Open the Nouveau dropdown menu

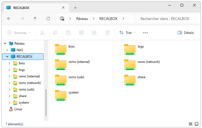tap(19, 33)
